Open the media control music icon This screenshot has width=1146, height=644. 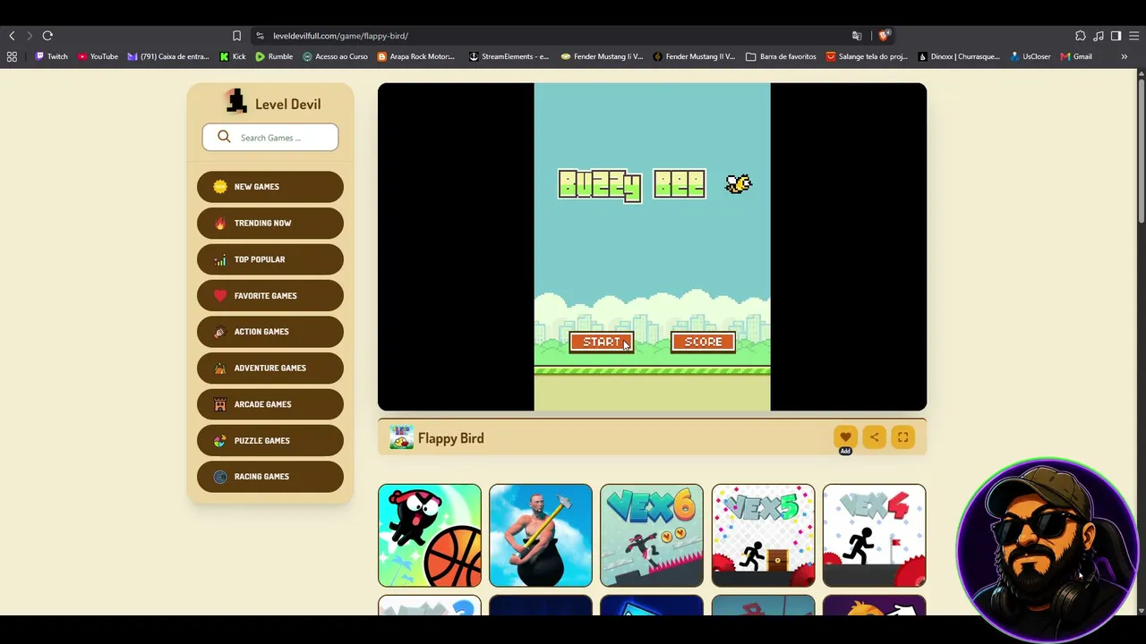(1099, 36)
